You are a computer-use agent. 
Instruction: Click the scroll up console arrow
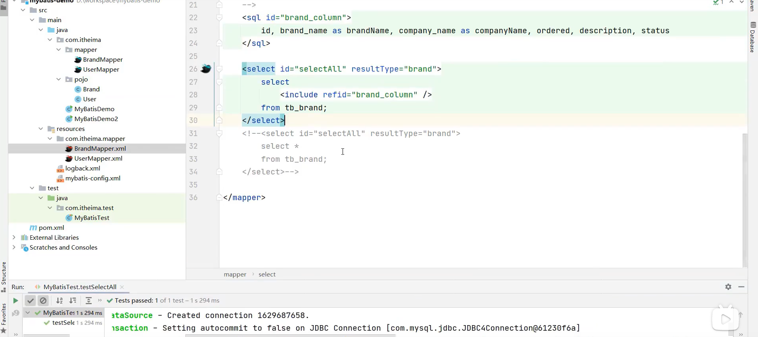(741, 315)
